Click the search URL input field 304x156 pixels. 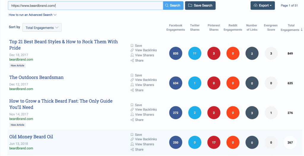tap(85, 6)
